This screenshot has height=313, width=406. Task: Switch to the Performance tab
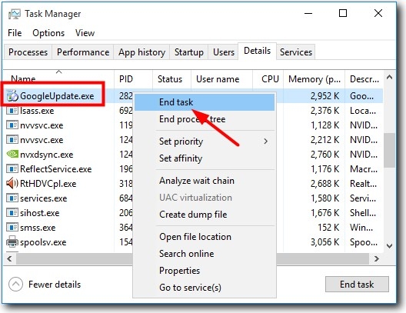(x=83, y=52)
